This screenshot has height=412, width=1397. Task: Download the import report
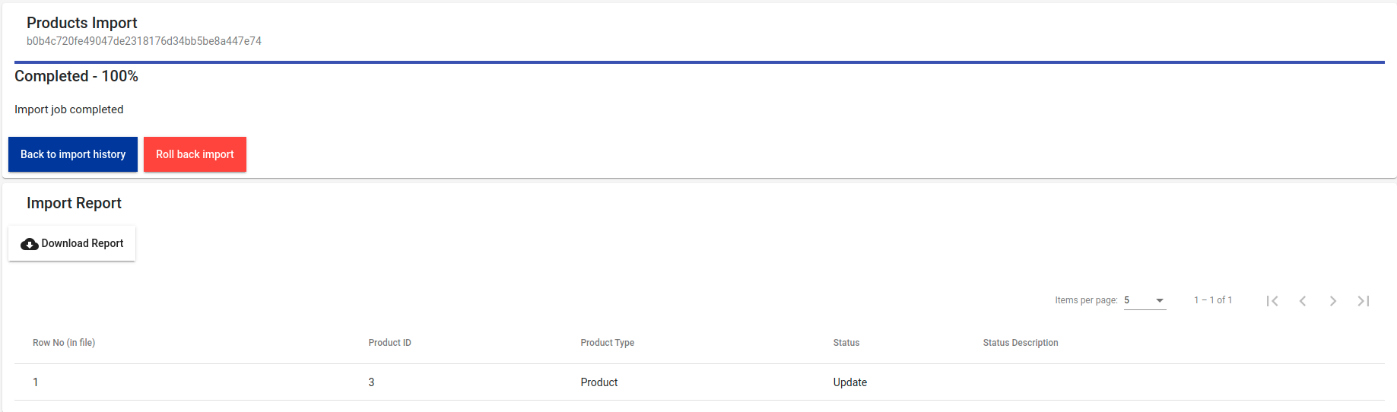pos(72,243)
